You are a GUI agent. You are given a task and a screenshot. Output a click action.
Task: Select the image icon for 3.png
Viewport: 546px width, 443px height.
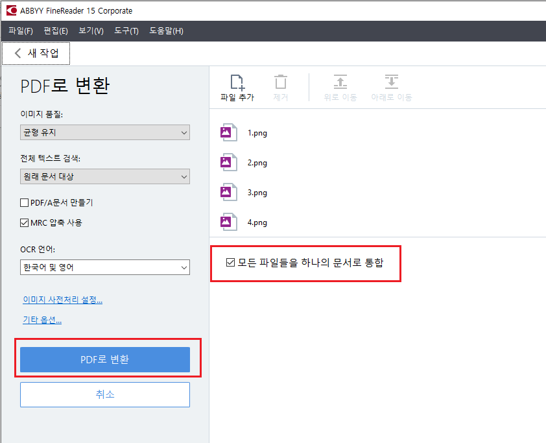[x=229, y=192]
